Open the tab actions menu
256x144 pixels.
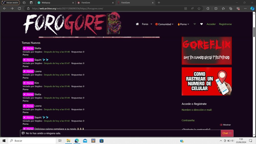tap(31, 3)
